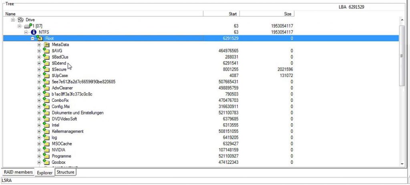Click the MetaData folder icon
This screenshot has height=185, width=410.
coord(46,44)
